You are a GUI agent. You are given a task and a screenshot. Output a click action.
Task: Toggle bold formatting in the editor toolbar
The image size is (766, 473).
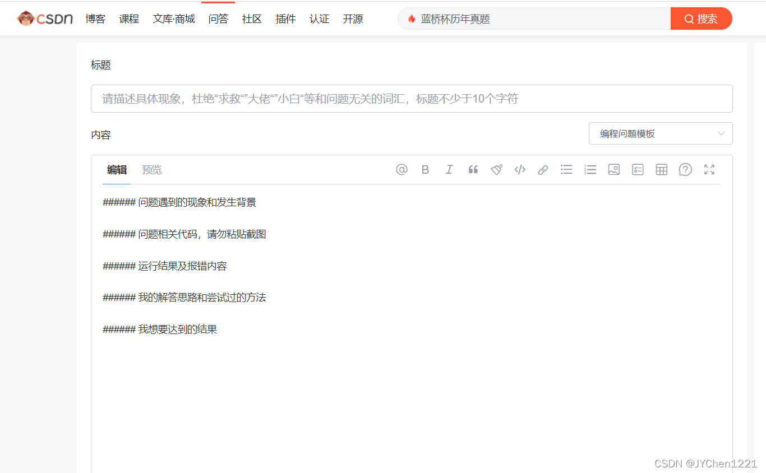[x=425, y=169]
